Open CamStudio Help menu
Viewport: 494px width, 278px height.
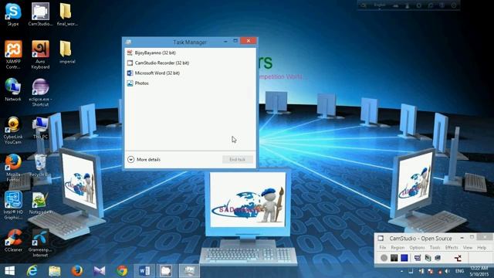pos(482,248)
